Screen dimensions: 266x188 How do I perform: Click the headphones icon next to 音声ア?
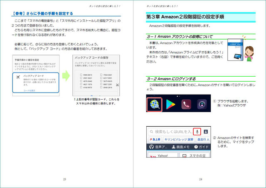point(151,147)
